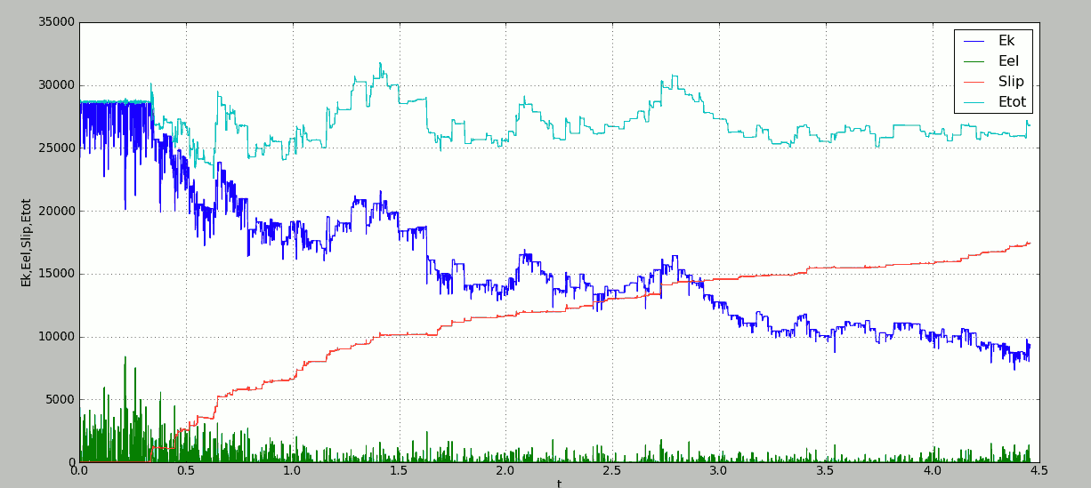Click the Etot legend label

click(1013, 102)
